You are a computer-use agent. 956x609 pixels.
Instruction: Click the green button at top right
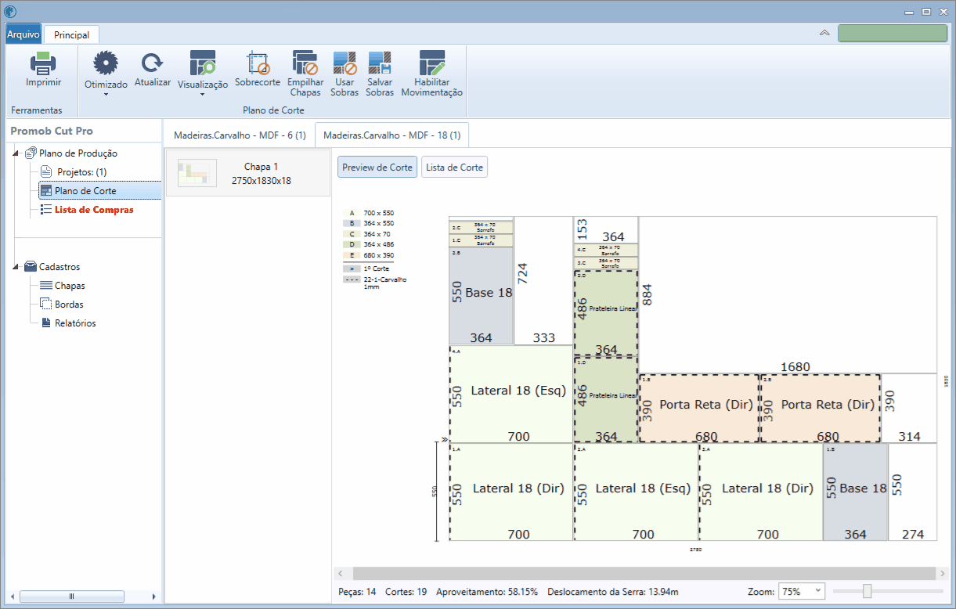pos(893,33)
